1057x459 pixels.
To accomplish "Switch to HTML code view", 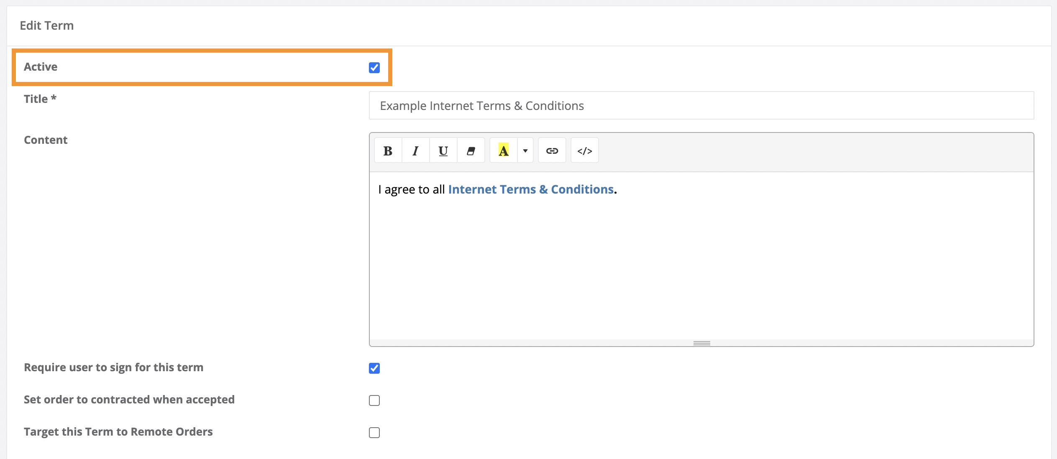I will tap(584, 150).
